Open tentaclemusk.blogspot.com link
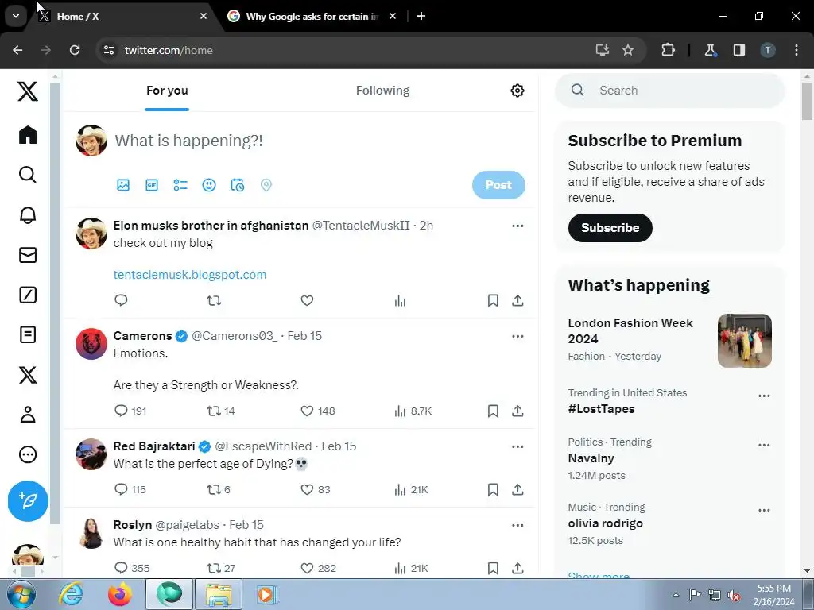The image size is (814, 610). (x=190, y=275)
